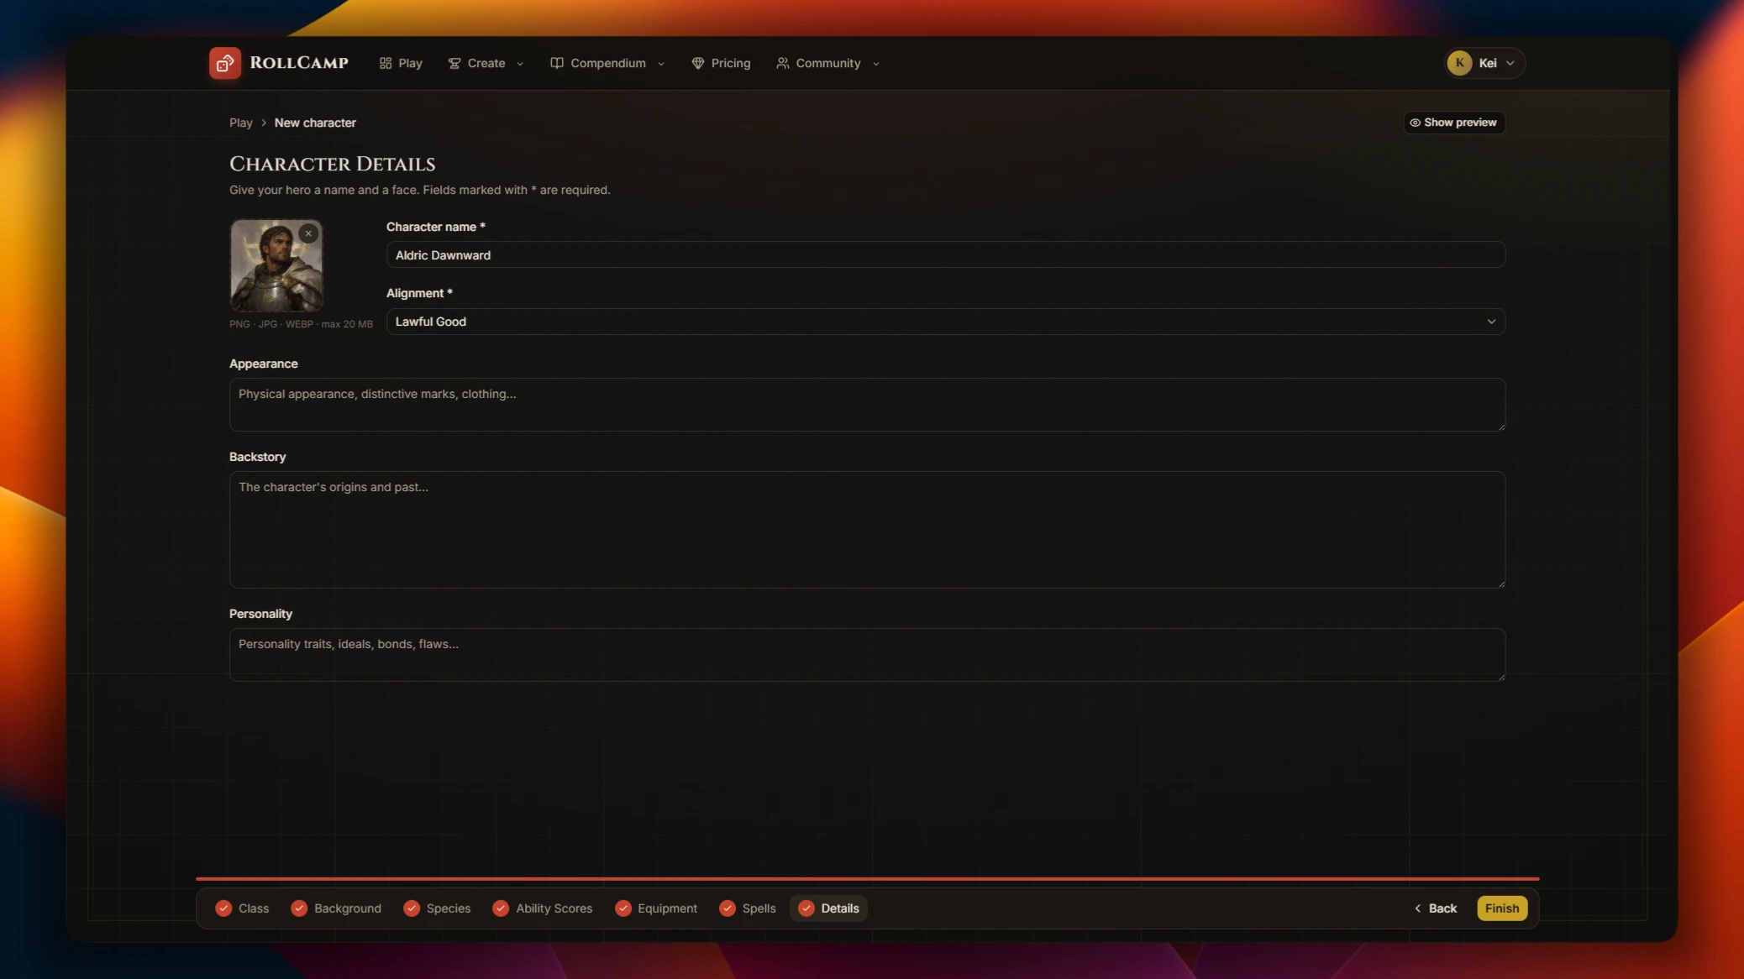
Task: Click the Play breadcrumb link
Action: tap(240, 123)
